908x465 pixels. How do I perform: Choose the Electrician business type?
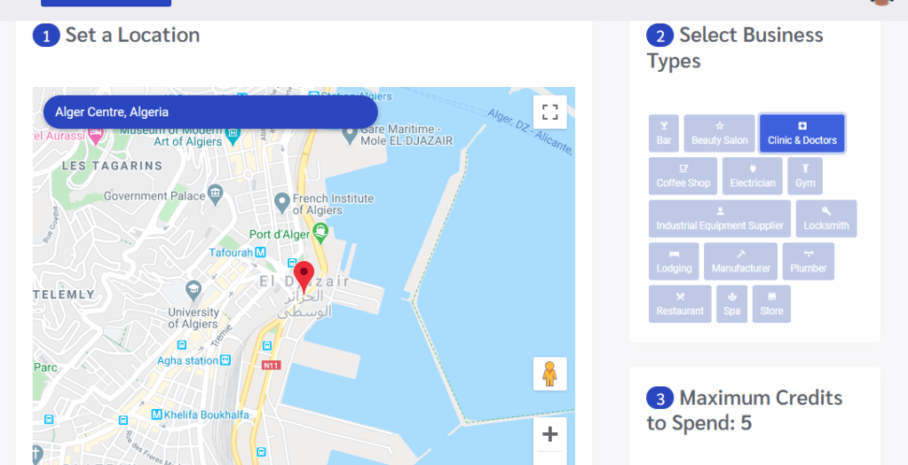pyautogui.click(x=752, y=176)
